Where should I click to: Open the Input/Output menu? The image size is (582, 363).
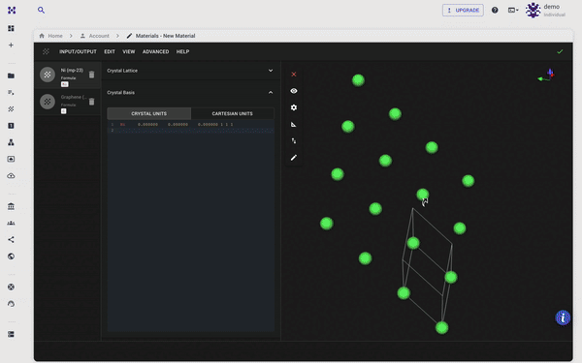[78, 52]
